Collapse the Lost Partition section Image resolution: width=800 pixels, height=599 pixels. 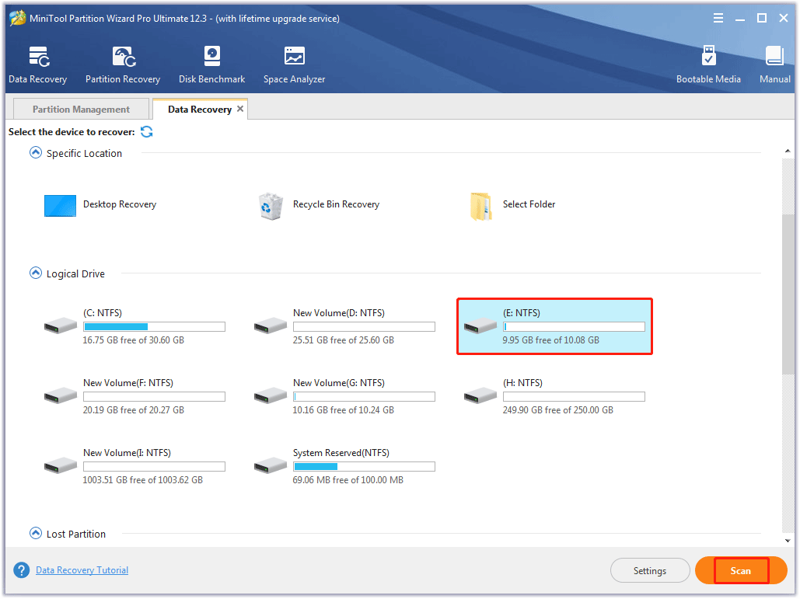click(x=35, y=533)
